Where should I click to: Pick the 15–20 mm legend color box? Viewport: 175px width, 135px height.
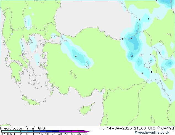43,131
